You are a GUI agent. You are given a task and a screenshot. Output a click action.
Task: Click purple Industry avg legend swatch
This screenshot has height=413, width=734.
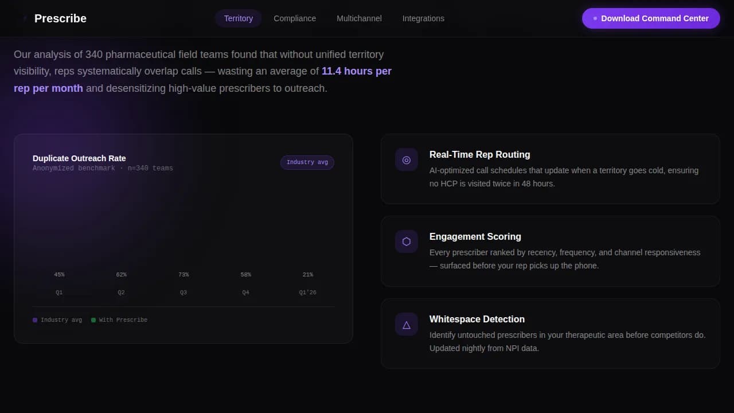(x=35, y=320)
